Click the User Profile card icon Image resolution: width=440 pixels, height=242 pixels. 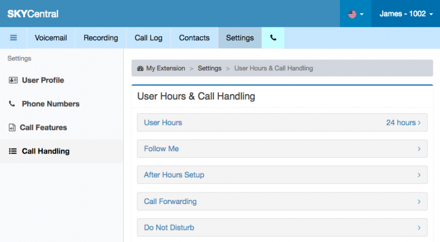tap(13, 80)
